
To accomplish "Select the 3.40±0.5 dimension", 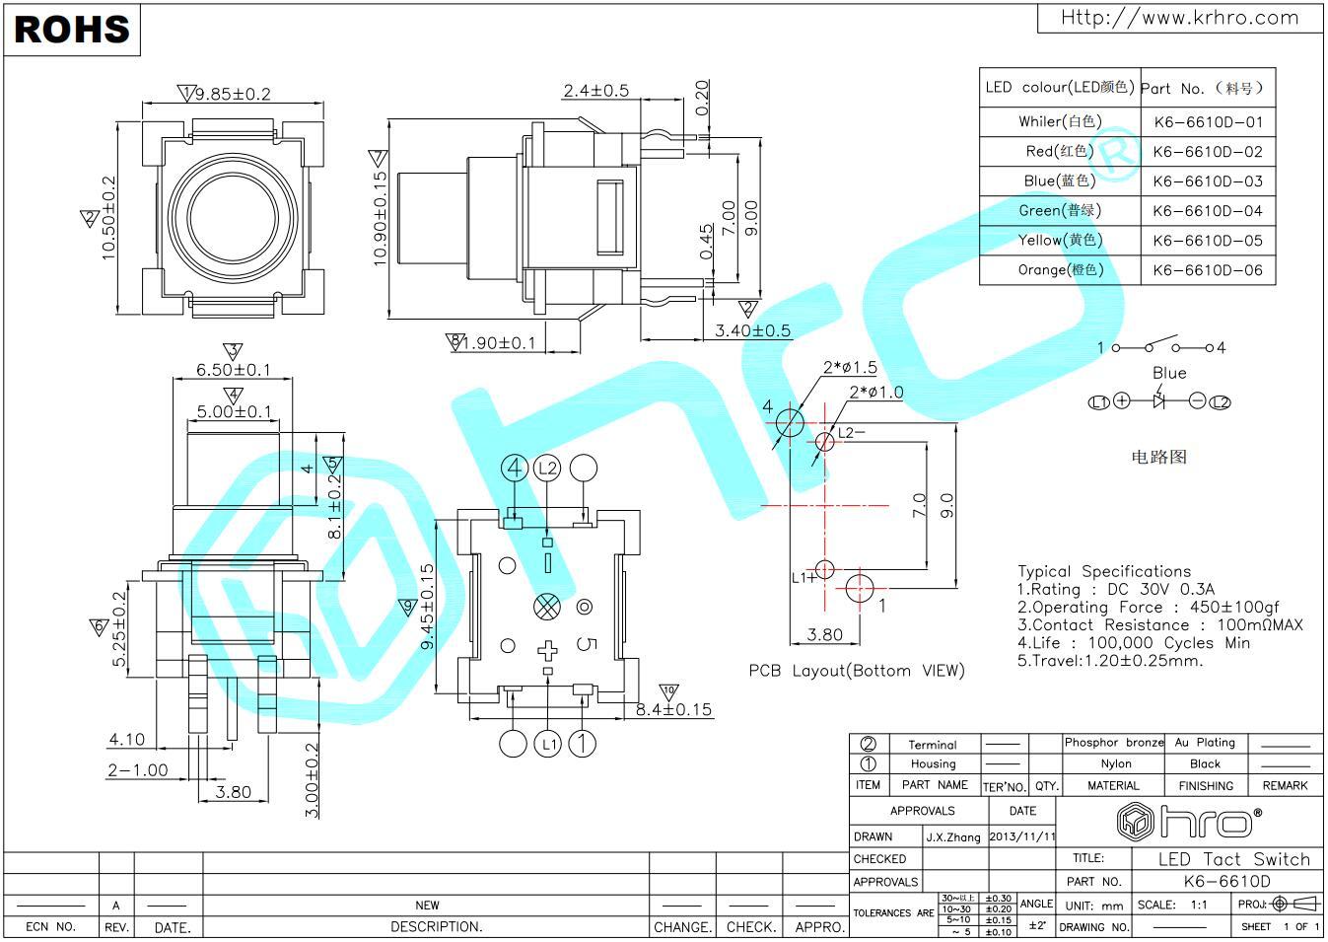I will click(x=753, y=329).
